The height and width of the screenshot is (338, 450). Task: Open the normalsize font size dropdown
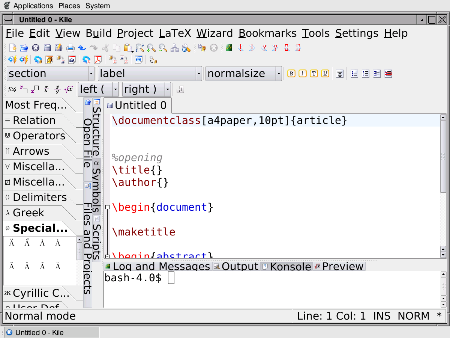click(278, 74)
